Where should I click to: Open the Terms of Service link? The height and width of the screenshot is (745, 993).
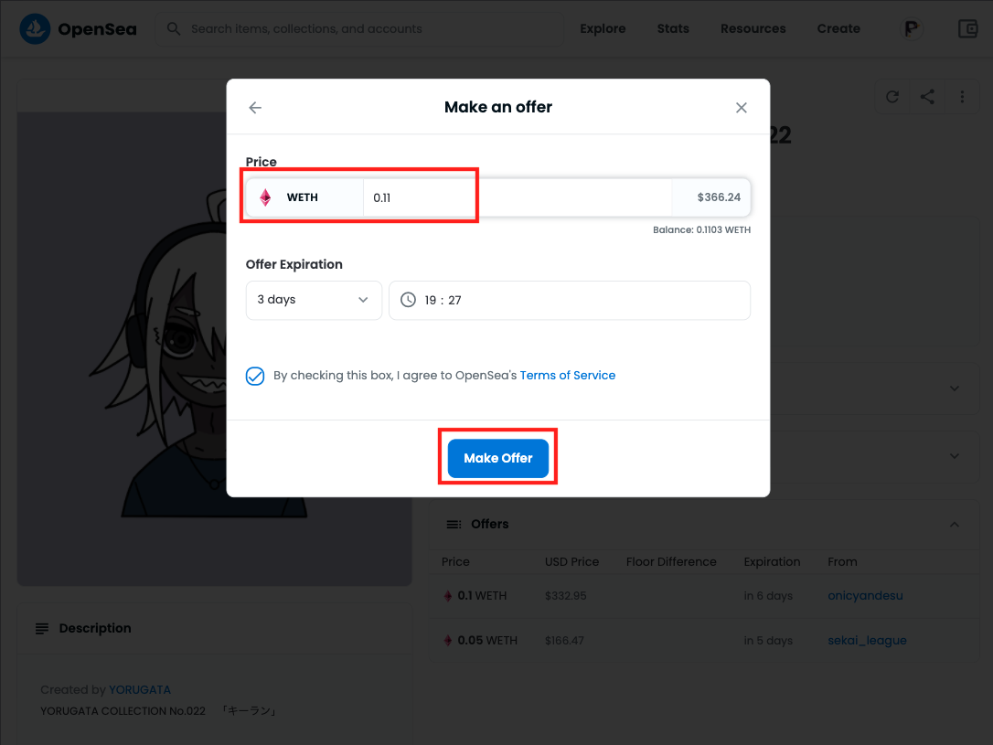click(x=568, y=376)
